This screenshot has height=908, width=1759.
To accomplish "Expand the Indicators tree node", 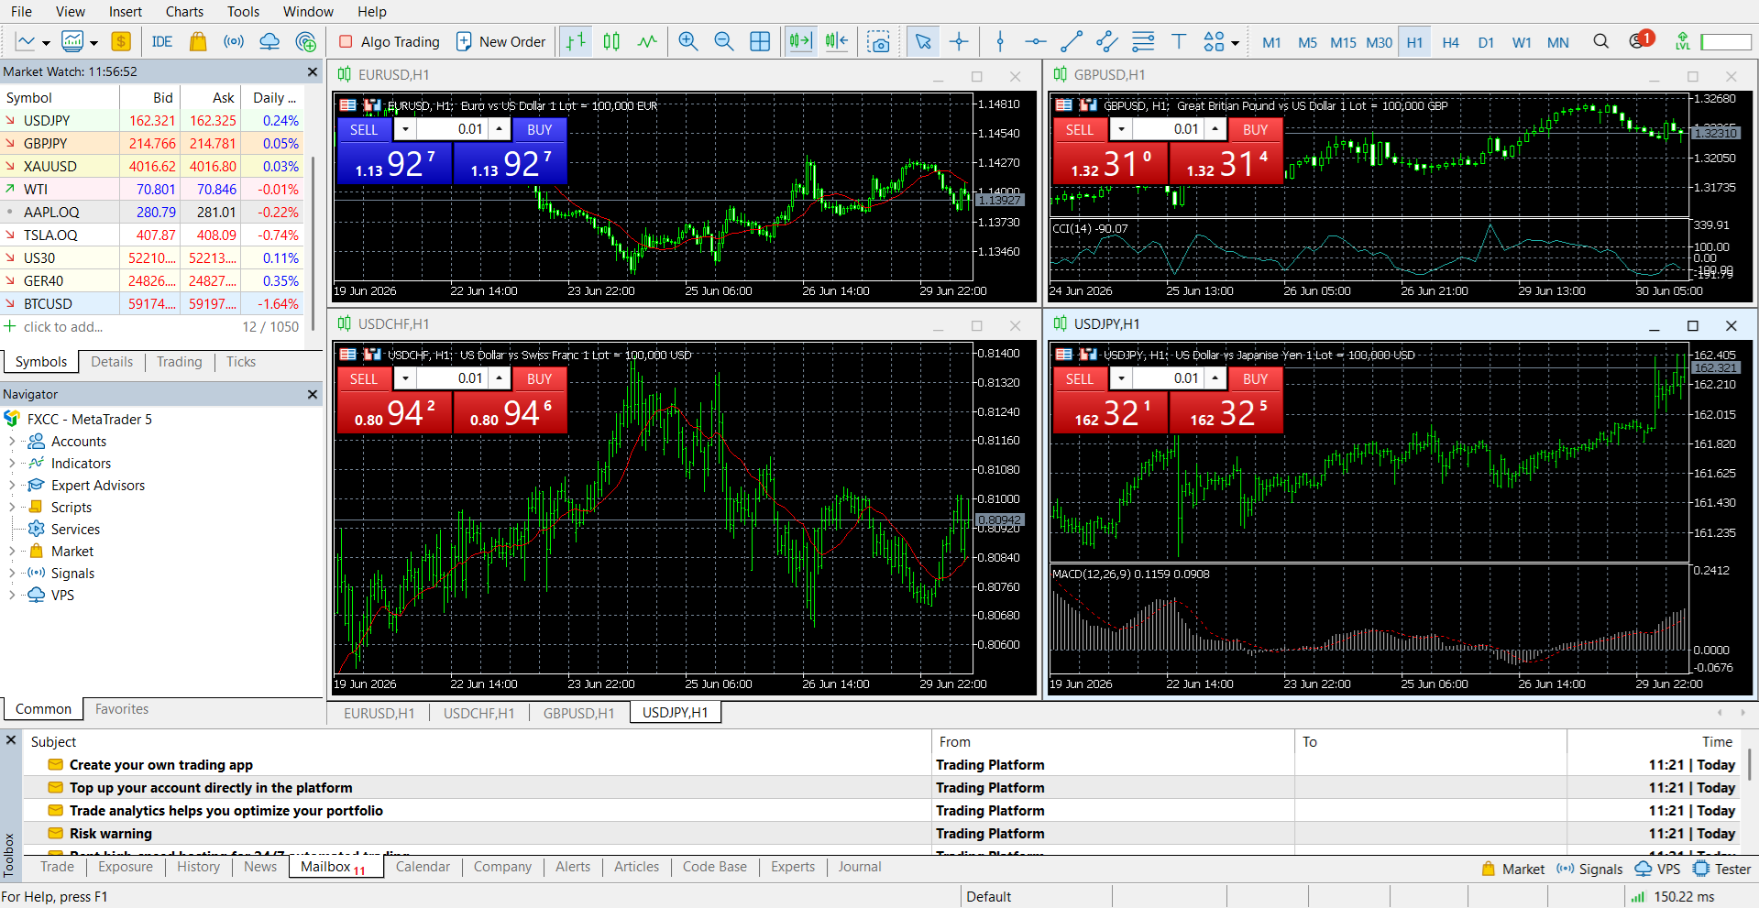I will point(12,464).
